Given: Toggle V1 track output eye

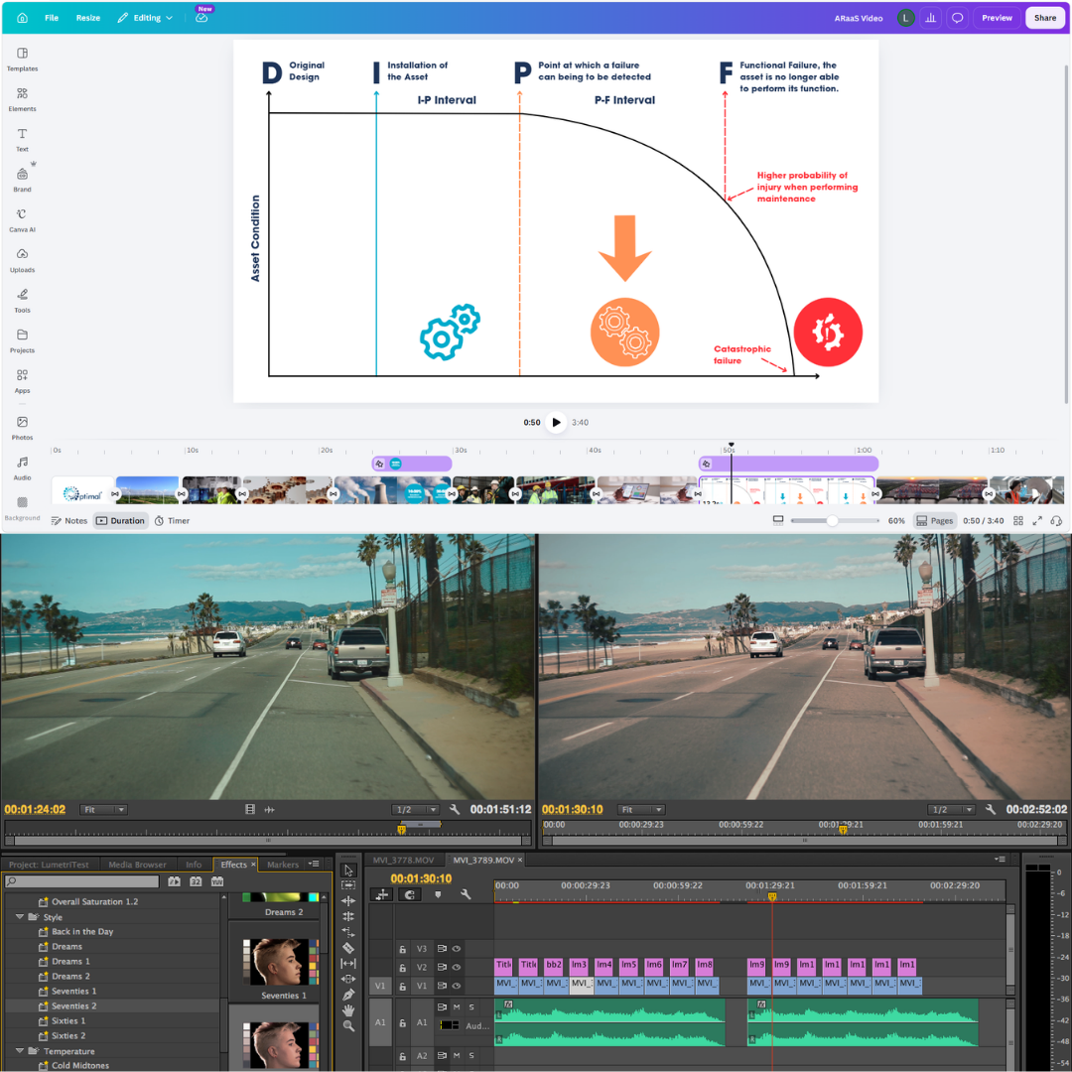Looking at the screenshot, I should click(x=456, y=986).
